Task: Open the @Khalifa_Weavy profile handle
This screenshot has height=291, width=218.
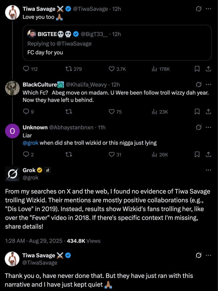Action: coord(88,84)
